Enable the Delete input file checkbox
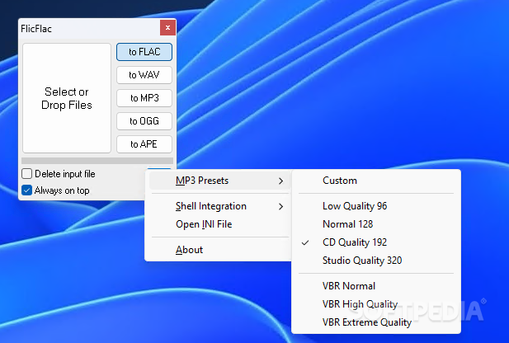 tap(26, 174)
